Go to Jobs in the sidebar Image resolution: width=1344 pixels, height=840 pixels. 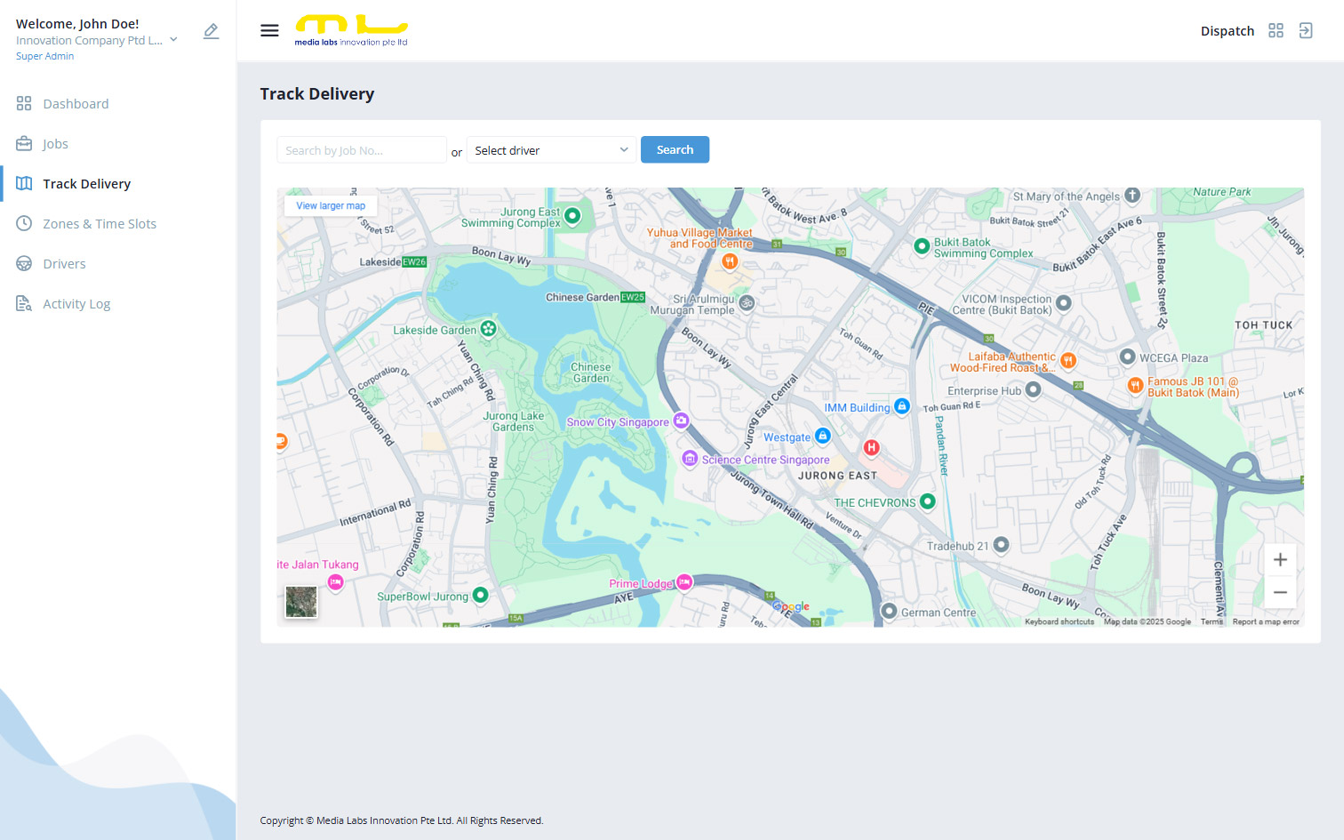coord(55,144)
